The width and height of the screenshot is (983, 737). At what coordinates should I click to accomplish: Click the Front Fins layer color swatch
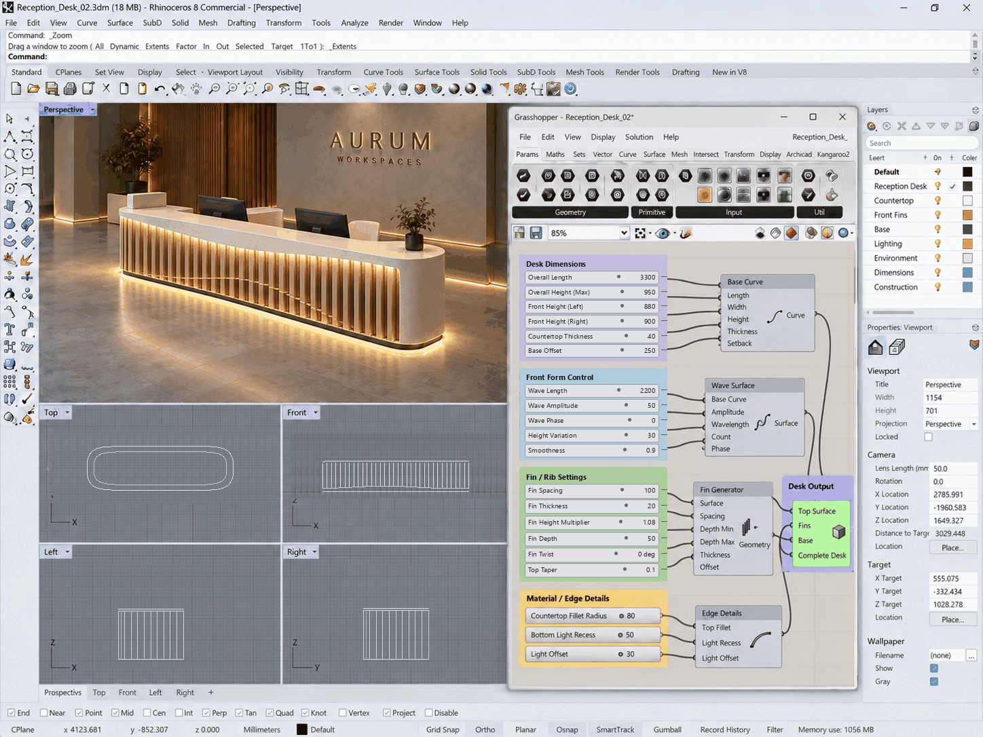pos(967,215)
